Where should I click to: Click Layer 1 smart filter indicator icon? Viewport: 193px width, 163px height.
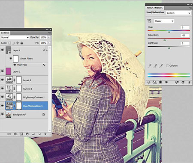(x=44, y=50)
